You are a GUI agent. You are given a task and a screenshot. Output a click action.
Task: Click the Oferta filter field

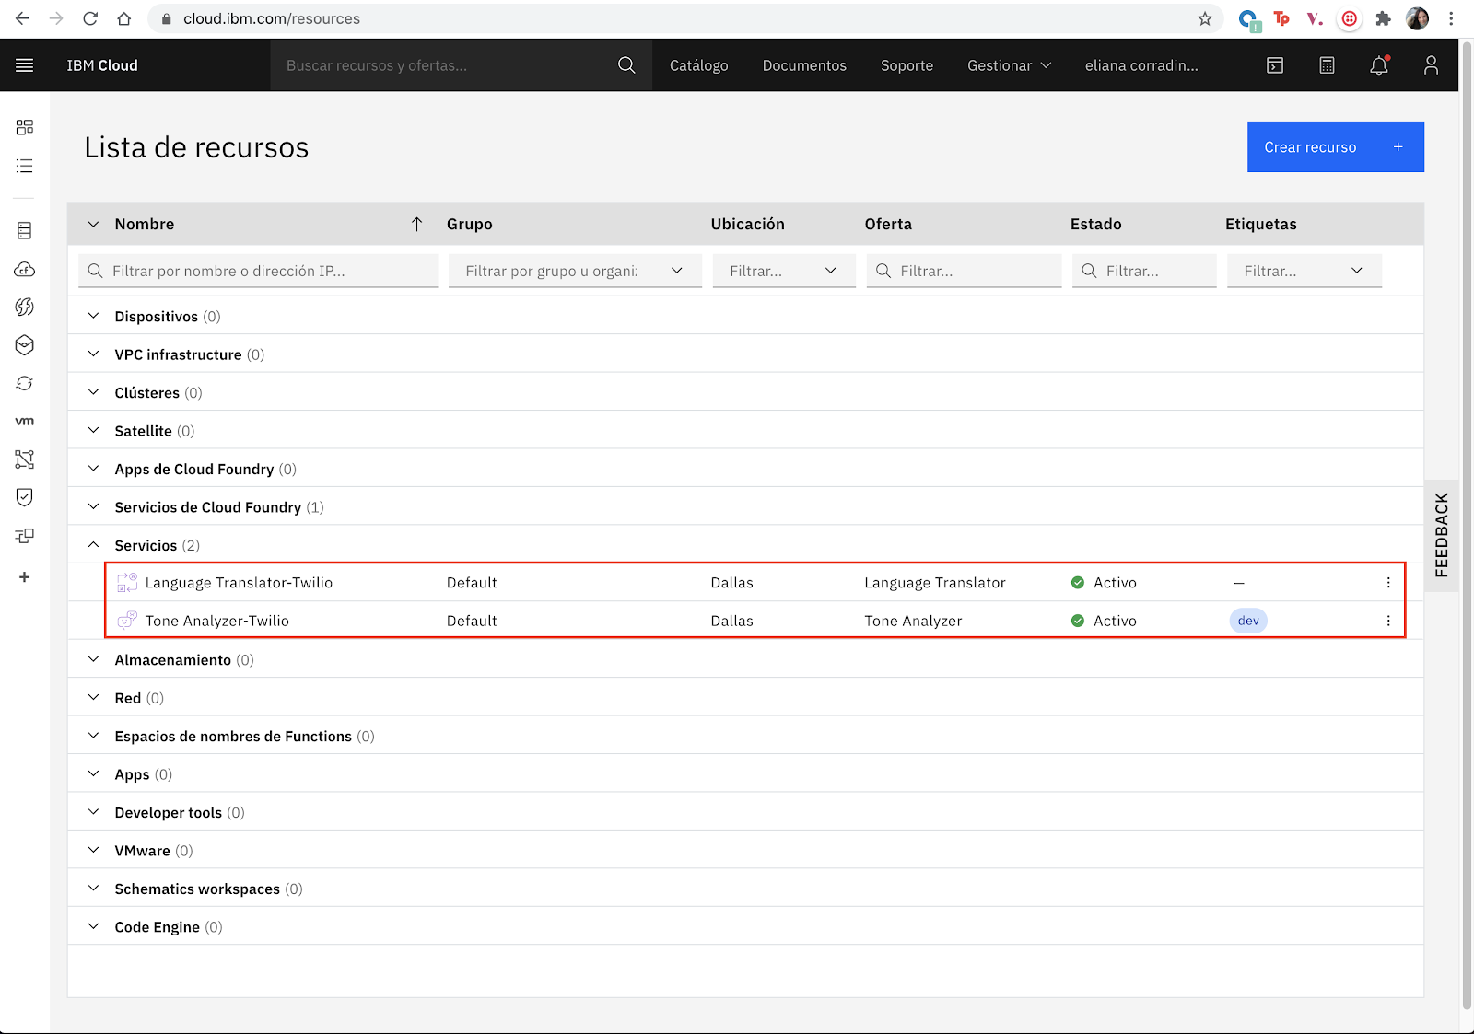tap(965, 271)
